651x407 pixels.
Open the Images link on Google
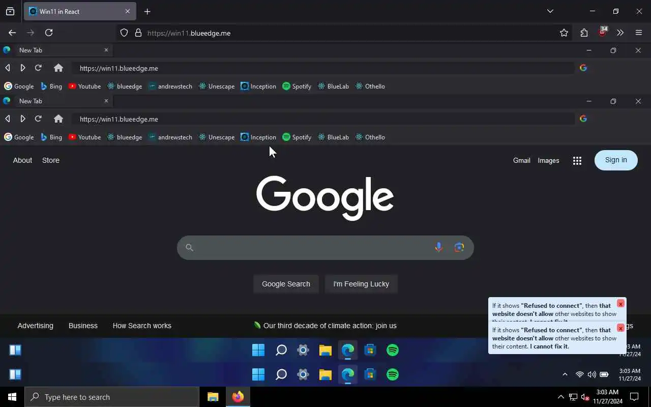[x=548, y=160]
